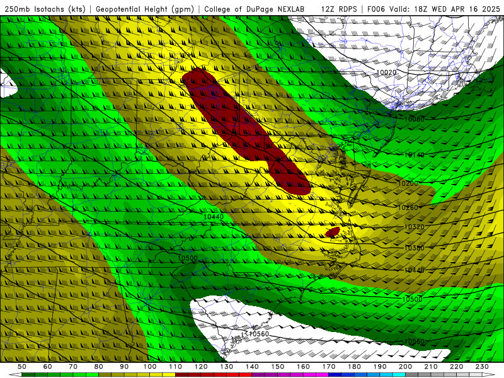The height and width of the screenshot is (378, 504).
Task: Select the '70' colorbar tick label
Action: pos(73,367)
